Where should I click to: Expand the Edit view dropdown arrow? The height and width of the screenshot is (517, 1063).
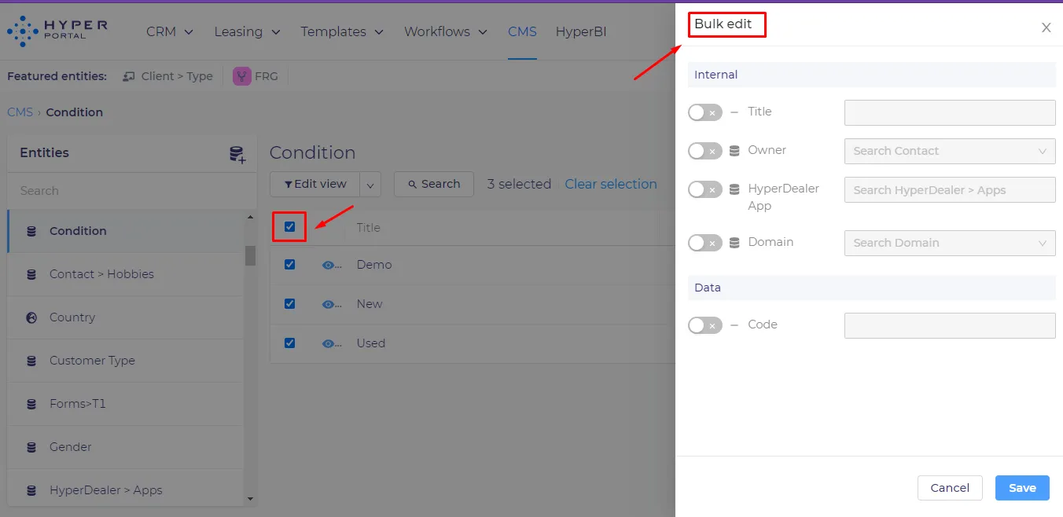[370, 185]
